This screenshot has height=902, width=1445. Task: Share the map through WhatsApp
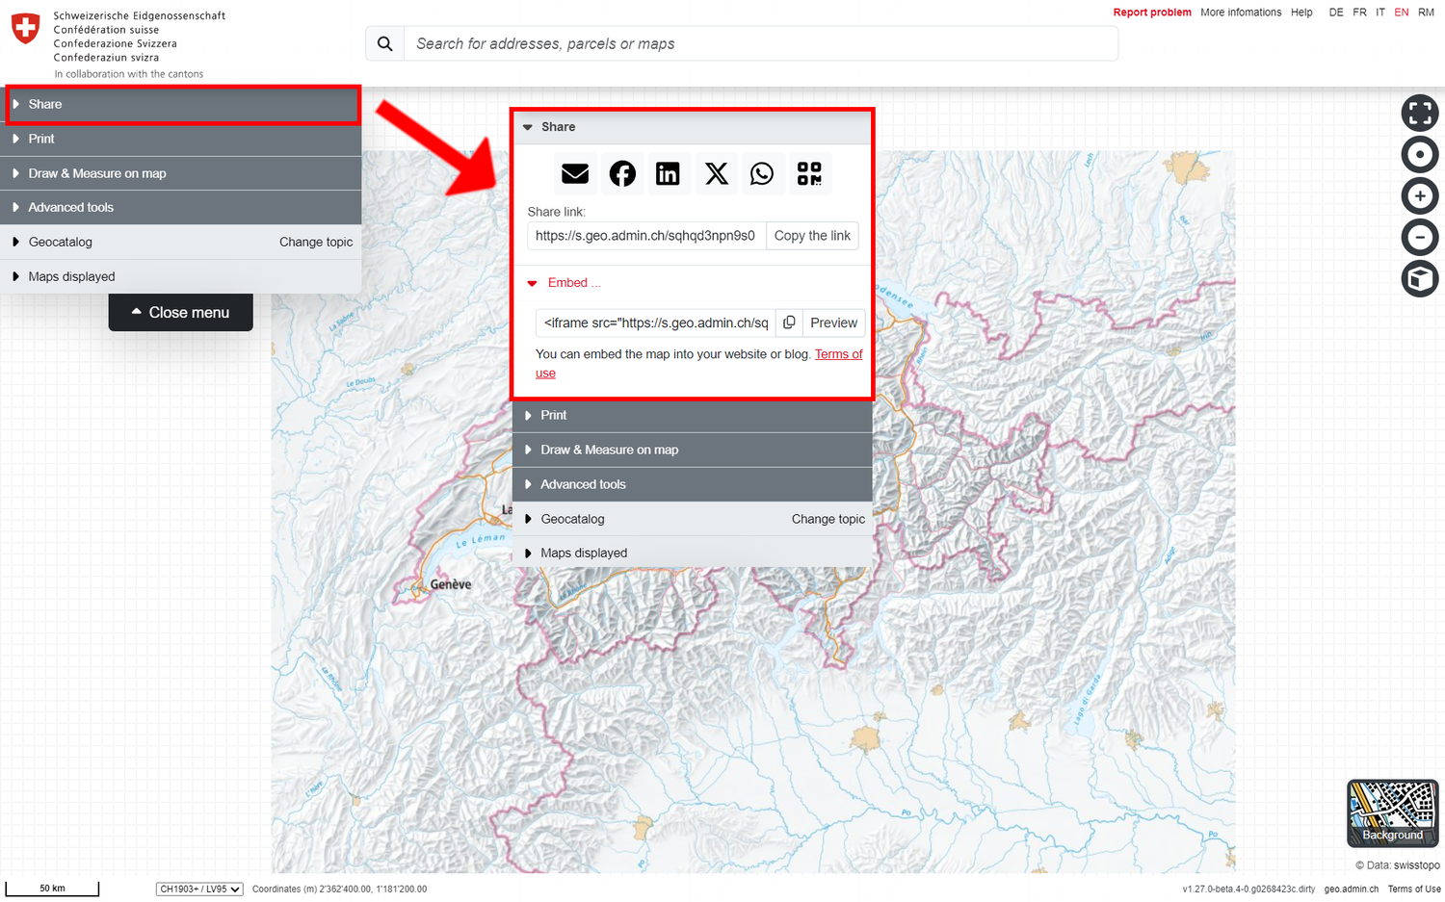762,173
